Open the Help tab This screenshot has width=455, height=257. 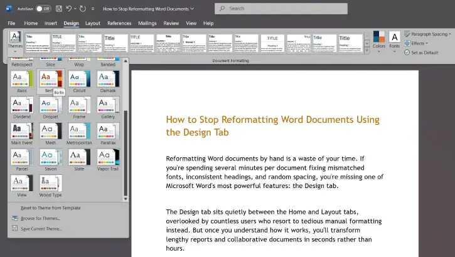208,23
